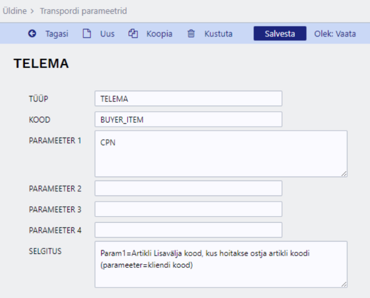Click the Olek: Vaata status text
Screen dimensions: 370x298
(335, 34)
